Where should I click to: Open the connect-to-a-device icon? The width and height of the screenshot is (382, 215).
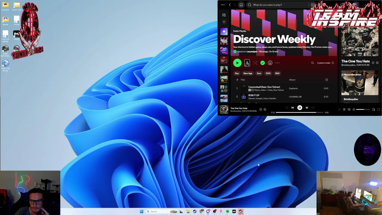[x=349, y=110]
